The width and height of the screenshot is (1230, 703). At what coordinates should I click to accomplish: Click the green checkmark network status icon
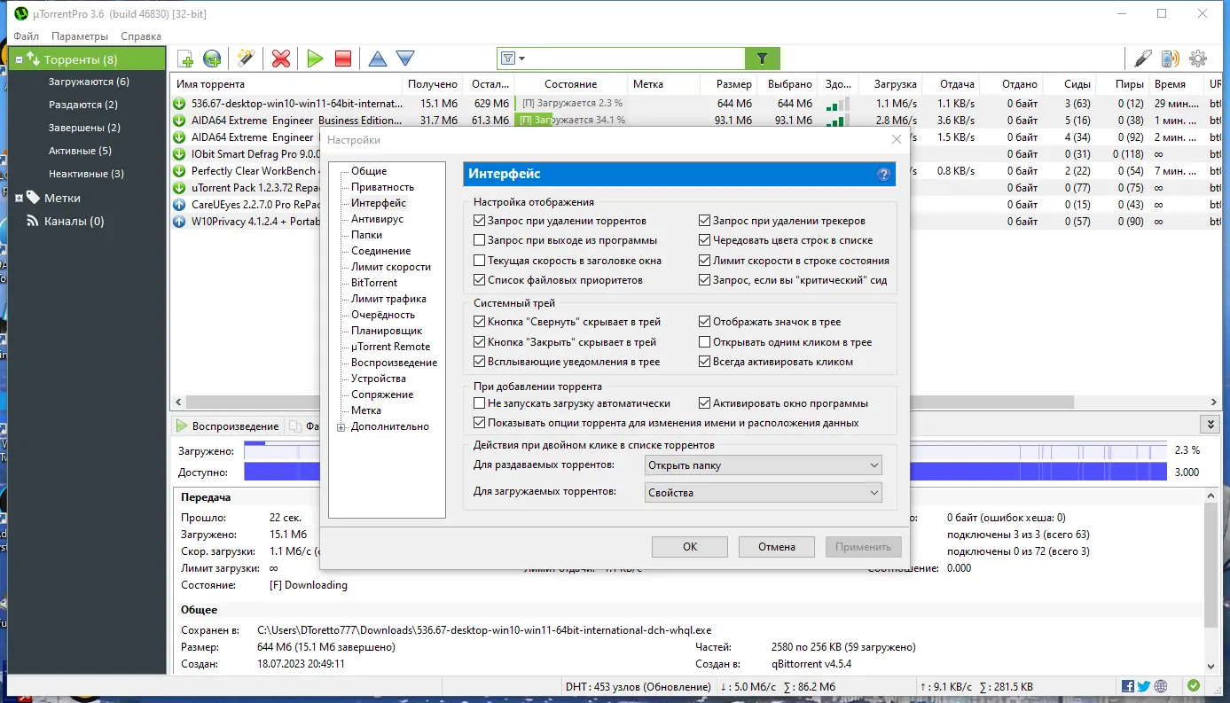(1194, 686)
